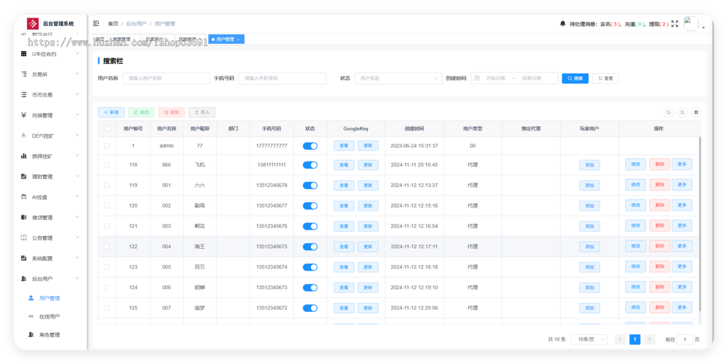Open 用户管理 in the sidebar
Screen dimensions: 728x364
click(50, 298)
